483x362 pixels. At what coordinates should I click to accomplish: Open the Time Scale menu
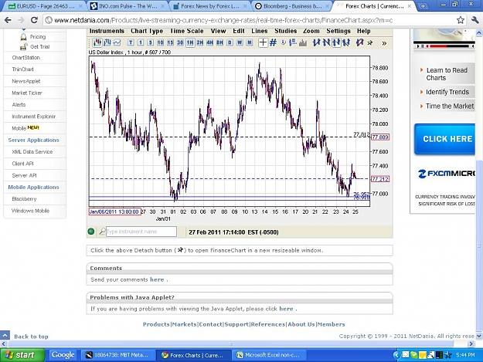click(x=187, y=31)
